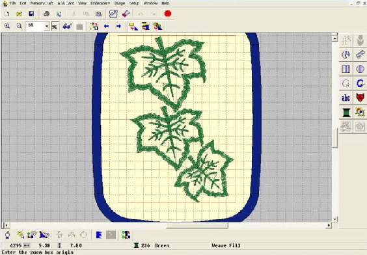Click the New file icon

(x=7, y=14)
